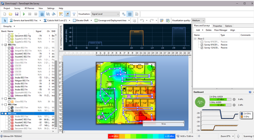Click the icon left of the undo arrow
Viewport: 254px width, 140px height.
coord(134,20)
